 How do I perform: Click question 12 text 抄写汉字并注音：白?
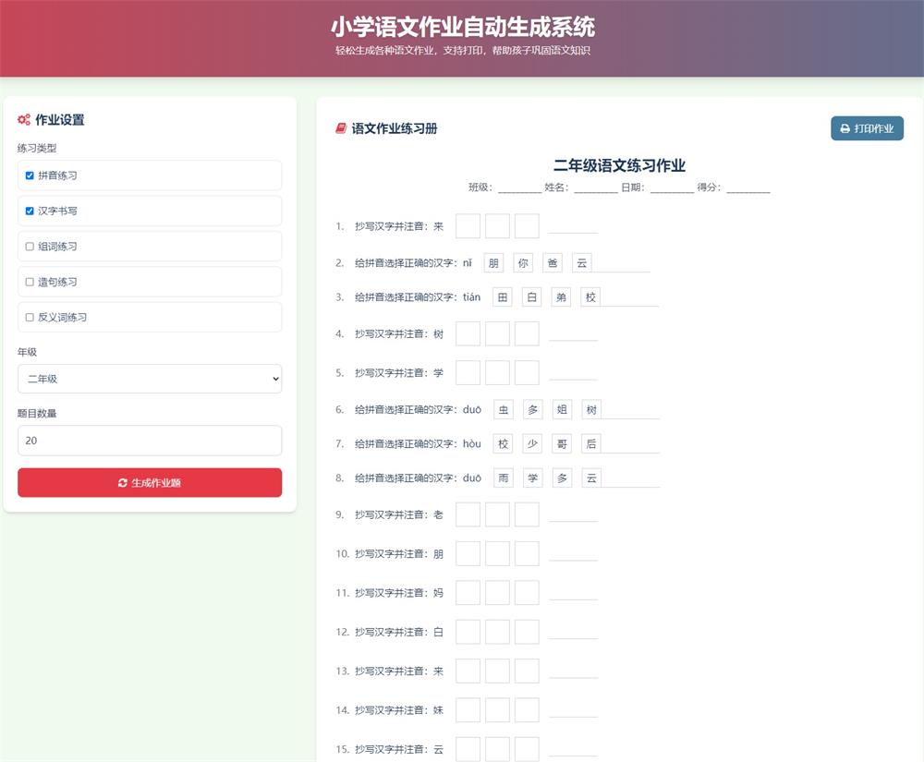click(399, 632)
